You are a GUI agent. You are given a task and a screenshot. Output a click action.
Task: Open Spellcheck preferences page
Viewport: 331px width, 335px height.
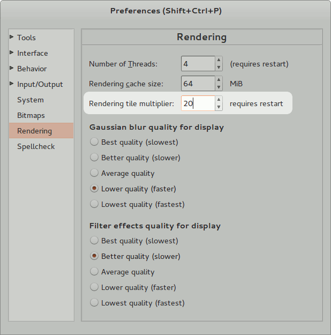click(36, 146)
